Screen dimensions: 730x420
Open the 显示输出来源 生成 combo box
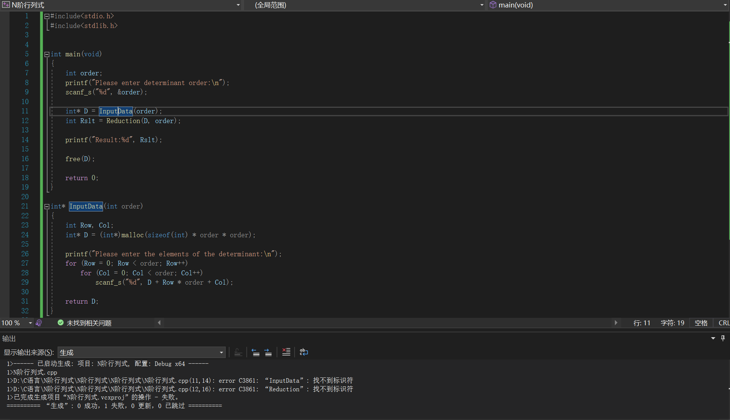(x=141, y=352)
